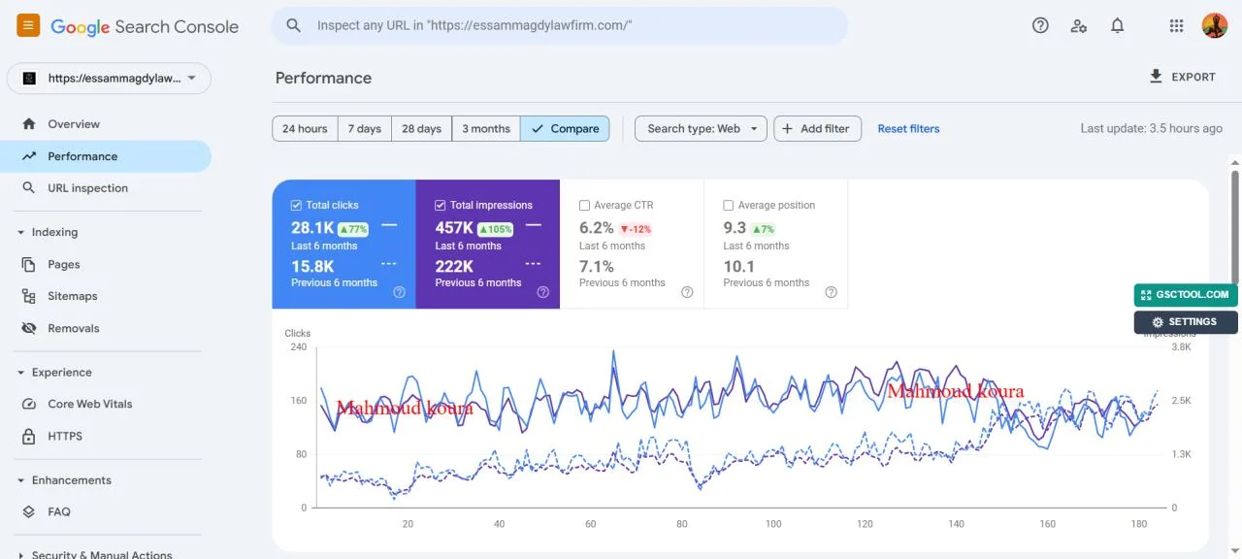Enable the Average CTR checkbox
Screen dimensions: 1242x559
tap(584, 206)
